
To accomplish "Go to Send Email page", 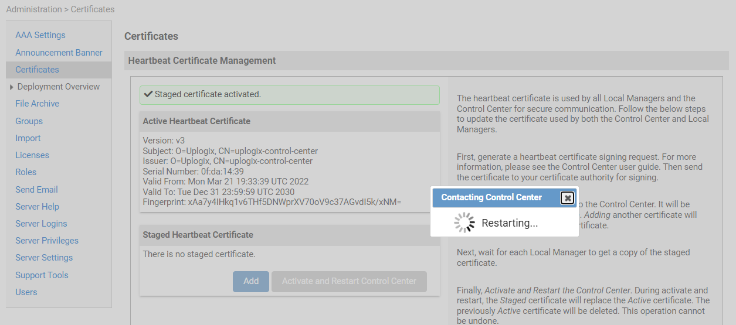I will (36, 190).
